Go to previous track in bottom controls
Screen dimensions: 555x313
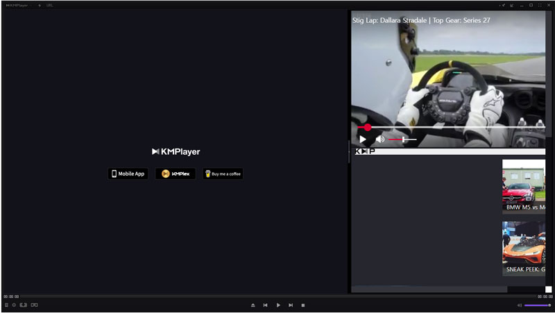tap(266, 305)
